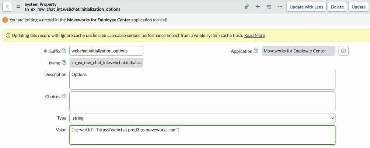Click the orange warning icon in banner
This screenshot has width=370, height=148.
coord(5,20)
